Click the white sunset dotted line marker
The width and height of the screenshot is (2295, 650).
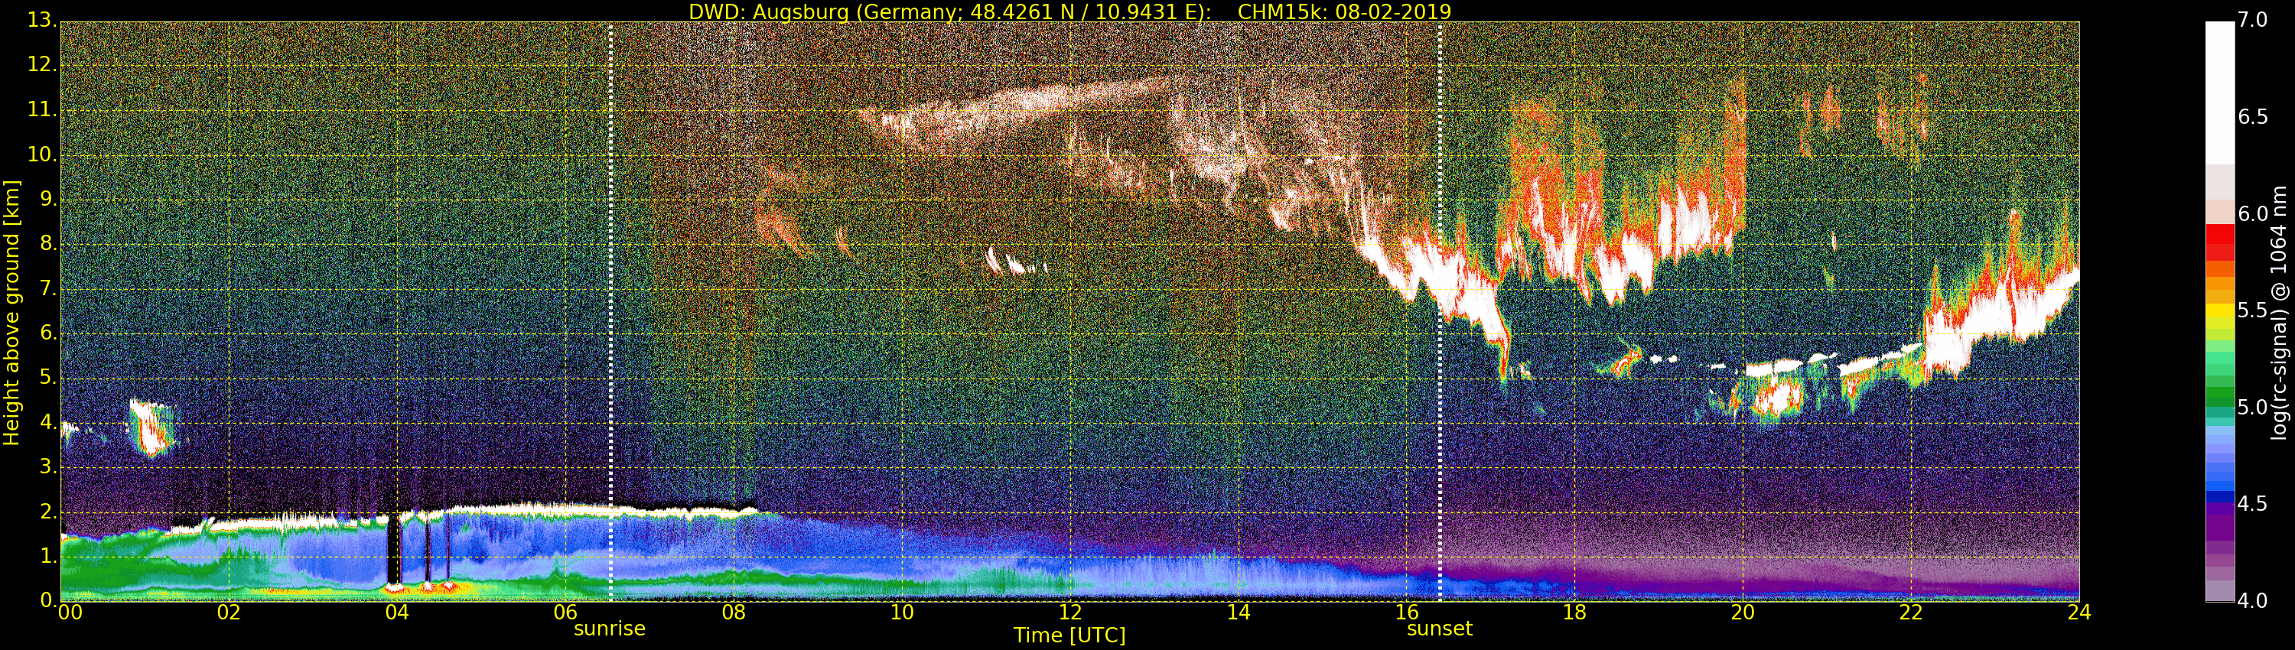[1440, 312]
